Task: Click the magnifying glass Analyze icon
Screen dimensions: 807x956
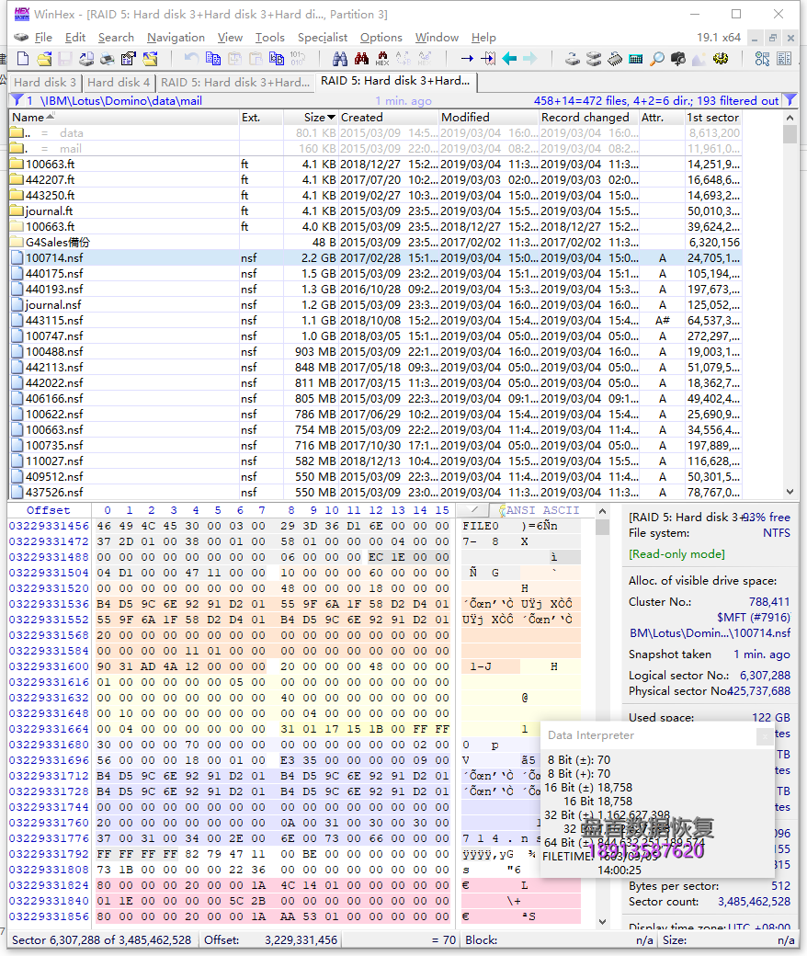Action: point(657,59)
